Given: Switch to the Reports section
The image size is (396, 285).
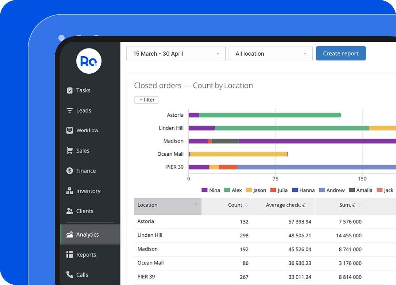Looking at the screenshot, I should (x=86, y=254).
